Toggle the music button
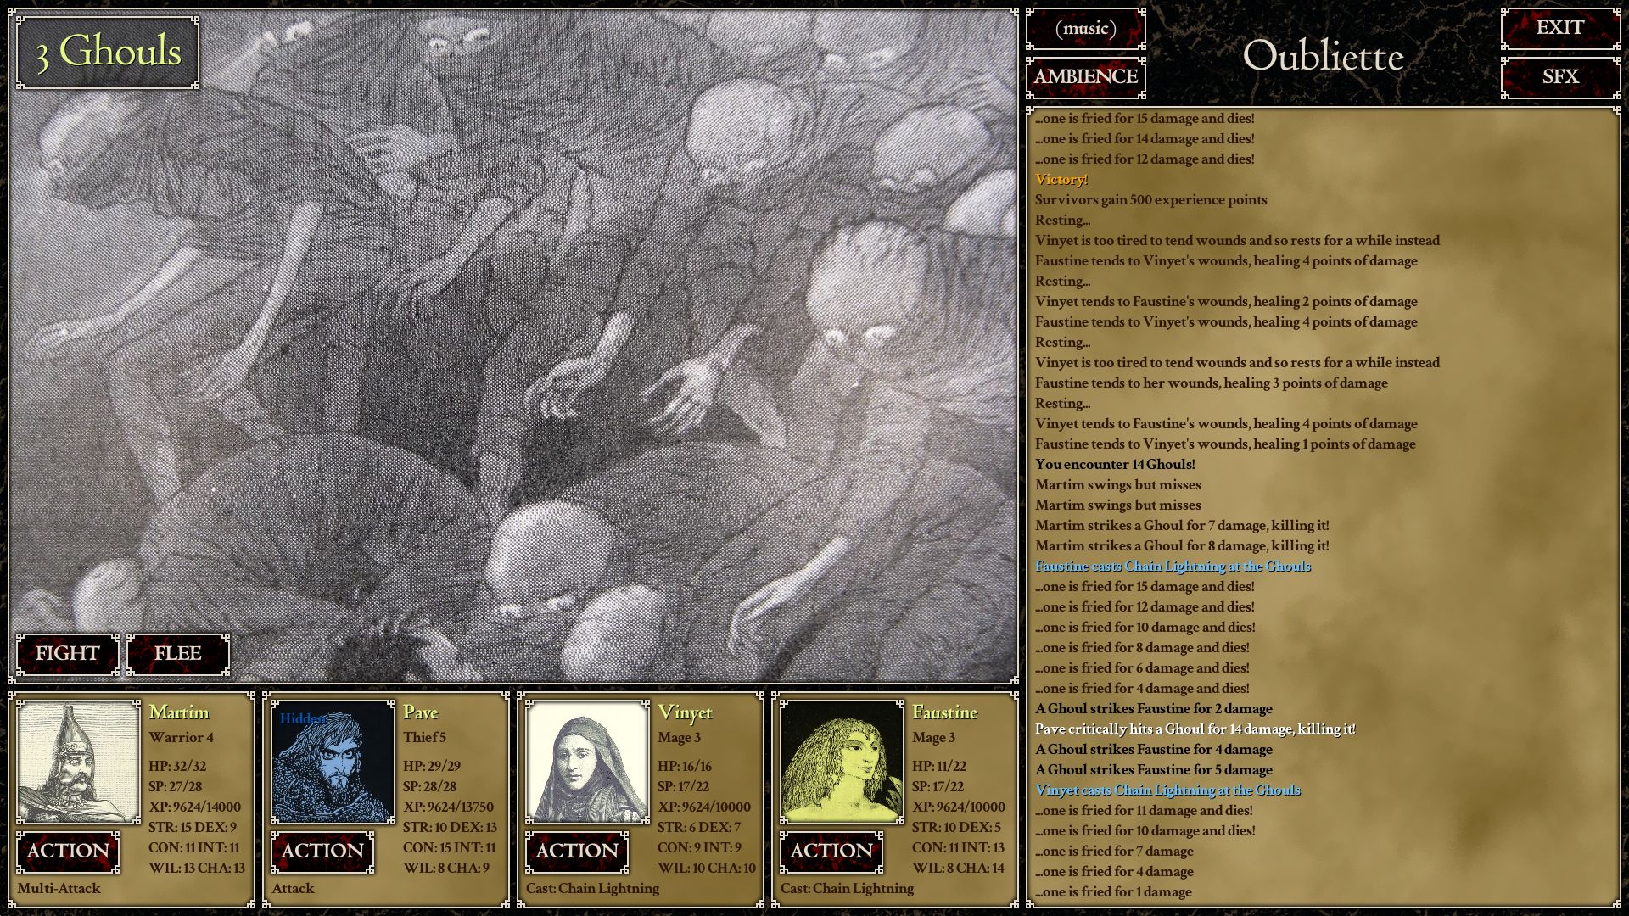This screenshot has width=1629, height=916. (1085, 29)
